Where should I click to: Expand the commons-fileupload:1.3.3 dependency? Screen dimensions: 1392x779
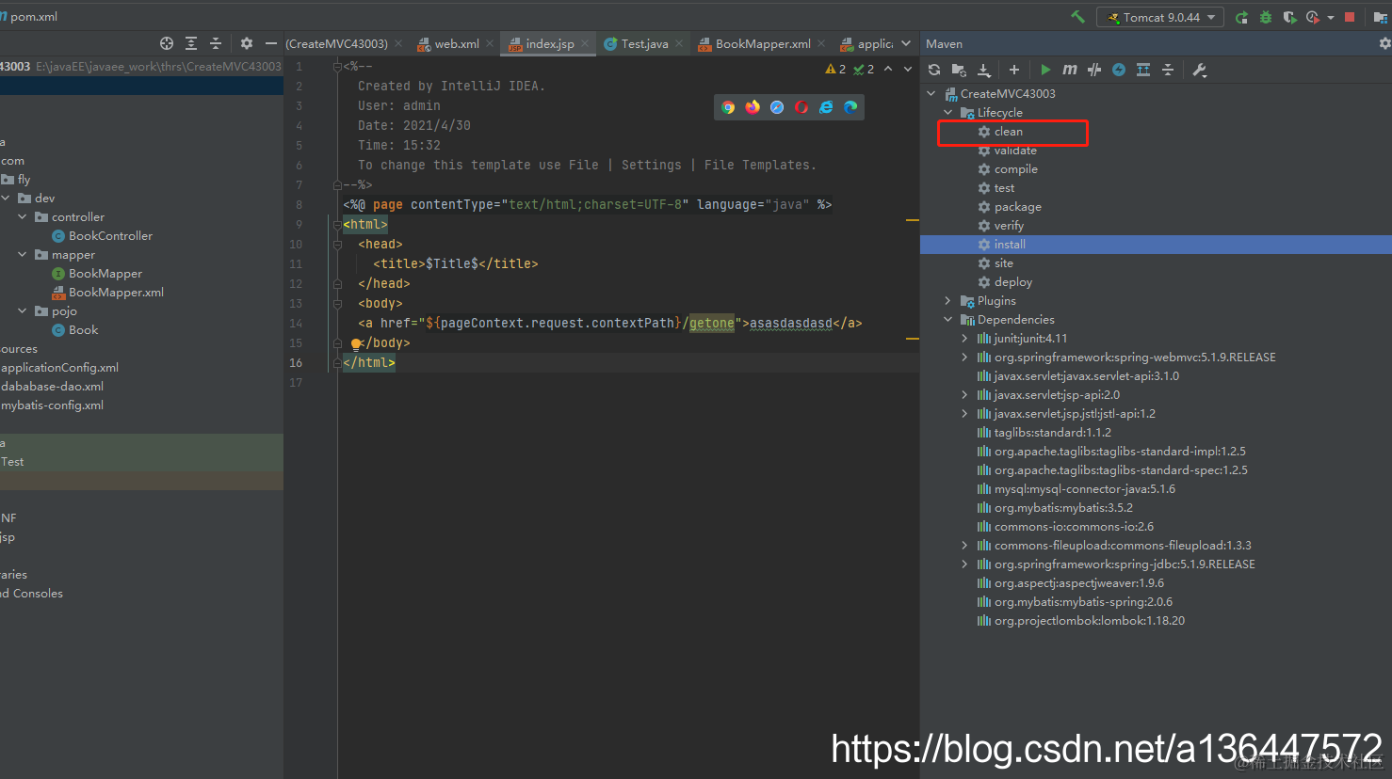(964, 546)
